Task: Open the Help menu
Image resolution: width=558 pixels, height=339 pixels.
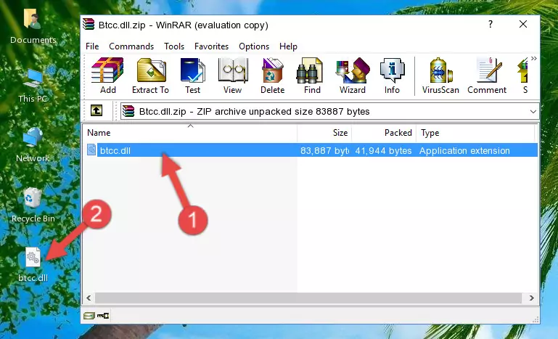Action: coord(288,46)
